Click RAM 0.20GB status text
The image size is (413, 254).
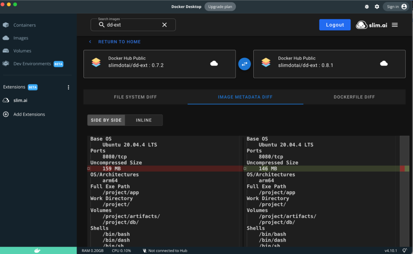(x=92, y=251)
